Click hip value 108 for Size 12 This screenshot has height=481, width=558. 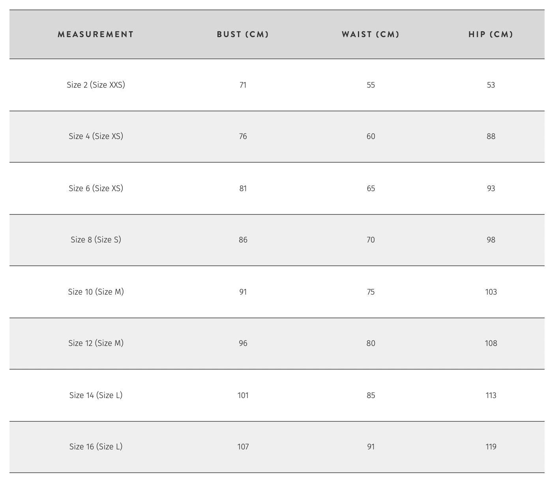(x=491, y=343)
